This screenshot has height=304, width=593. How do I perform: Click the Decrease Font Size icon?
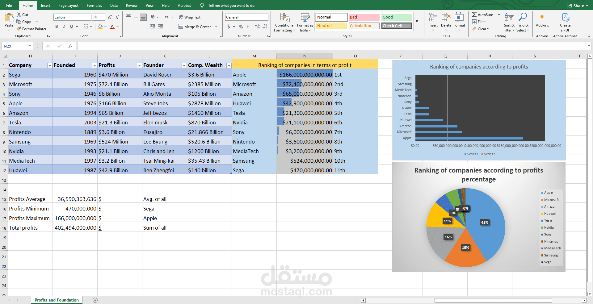tap(117, 17)
